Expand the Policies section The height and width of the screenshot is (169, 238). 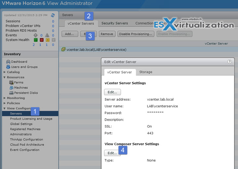5,103
